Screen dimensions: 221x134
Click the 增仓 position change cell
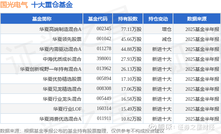(166, 29)
